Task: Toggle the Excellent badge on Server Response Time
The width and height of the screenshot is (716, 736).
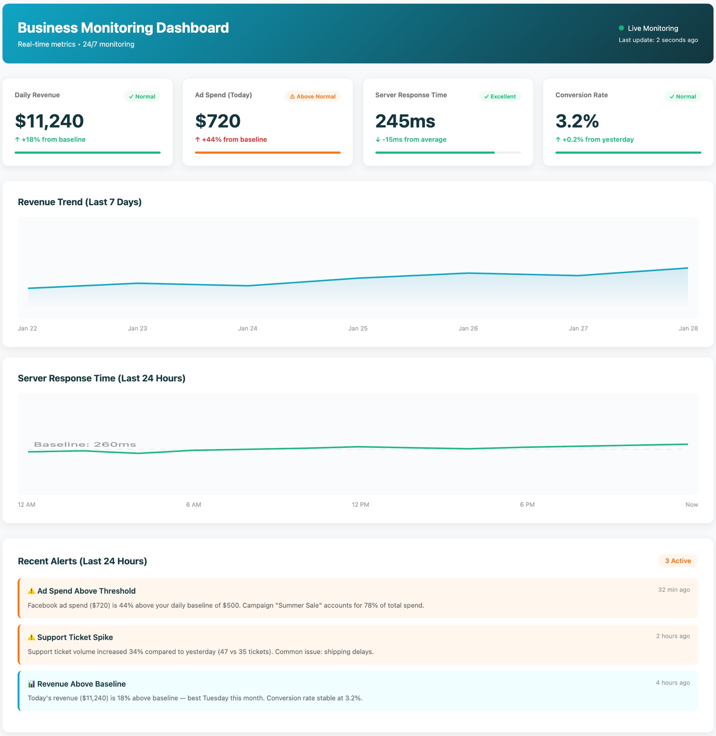Action: click(499, 96)
